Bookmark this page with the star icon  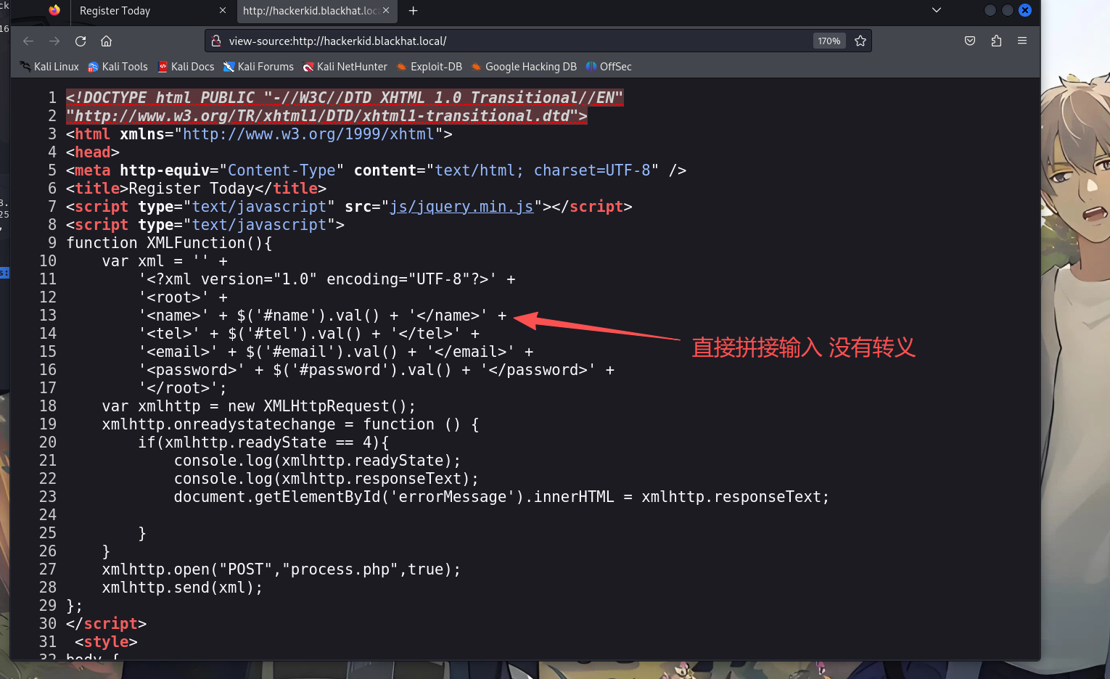[x=860, y=41]
